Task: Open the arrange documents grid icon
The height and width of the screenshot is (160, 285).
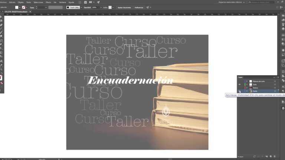Action: coord(90,2)
